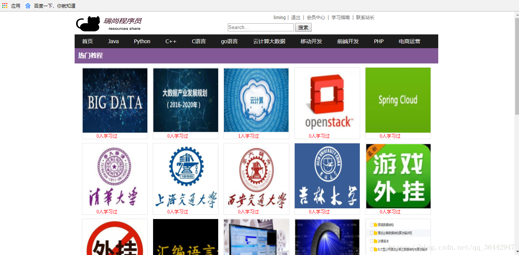Screen dimensions: 519x255
Task: Open the 西安交通大学 course thumbnail
Action: [x=256, y=176]
